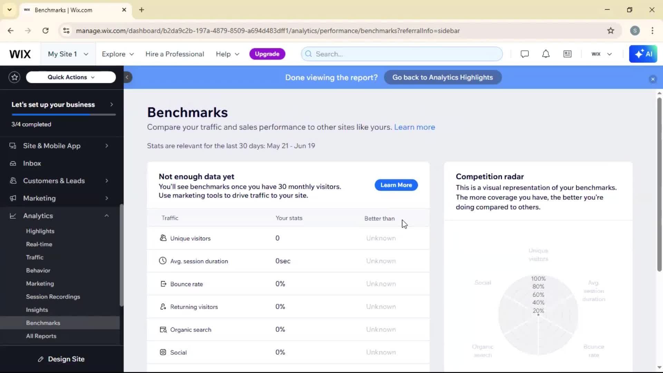Click the blue Learn More button
This screenshot has height=373, width=663.
tap(396, 185)
